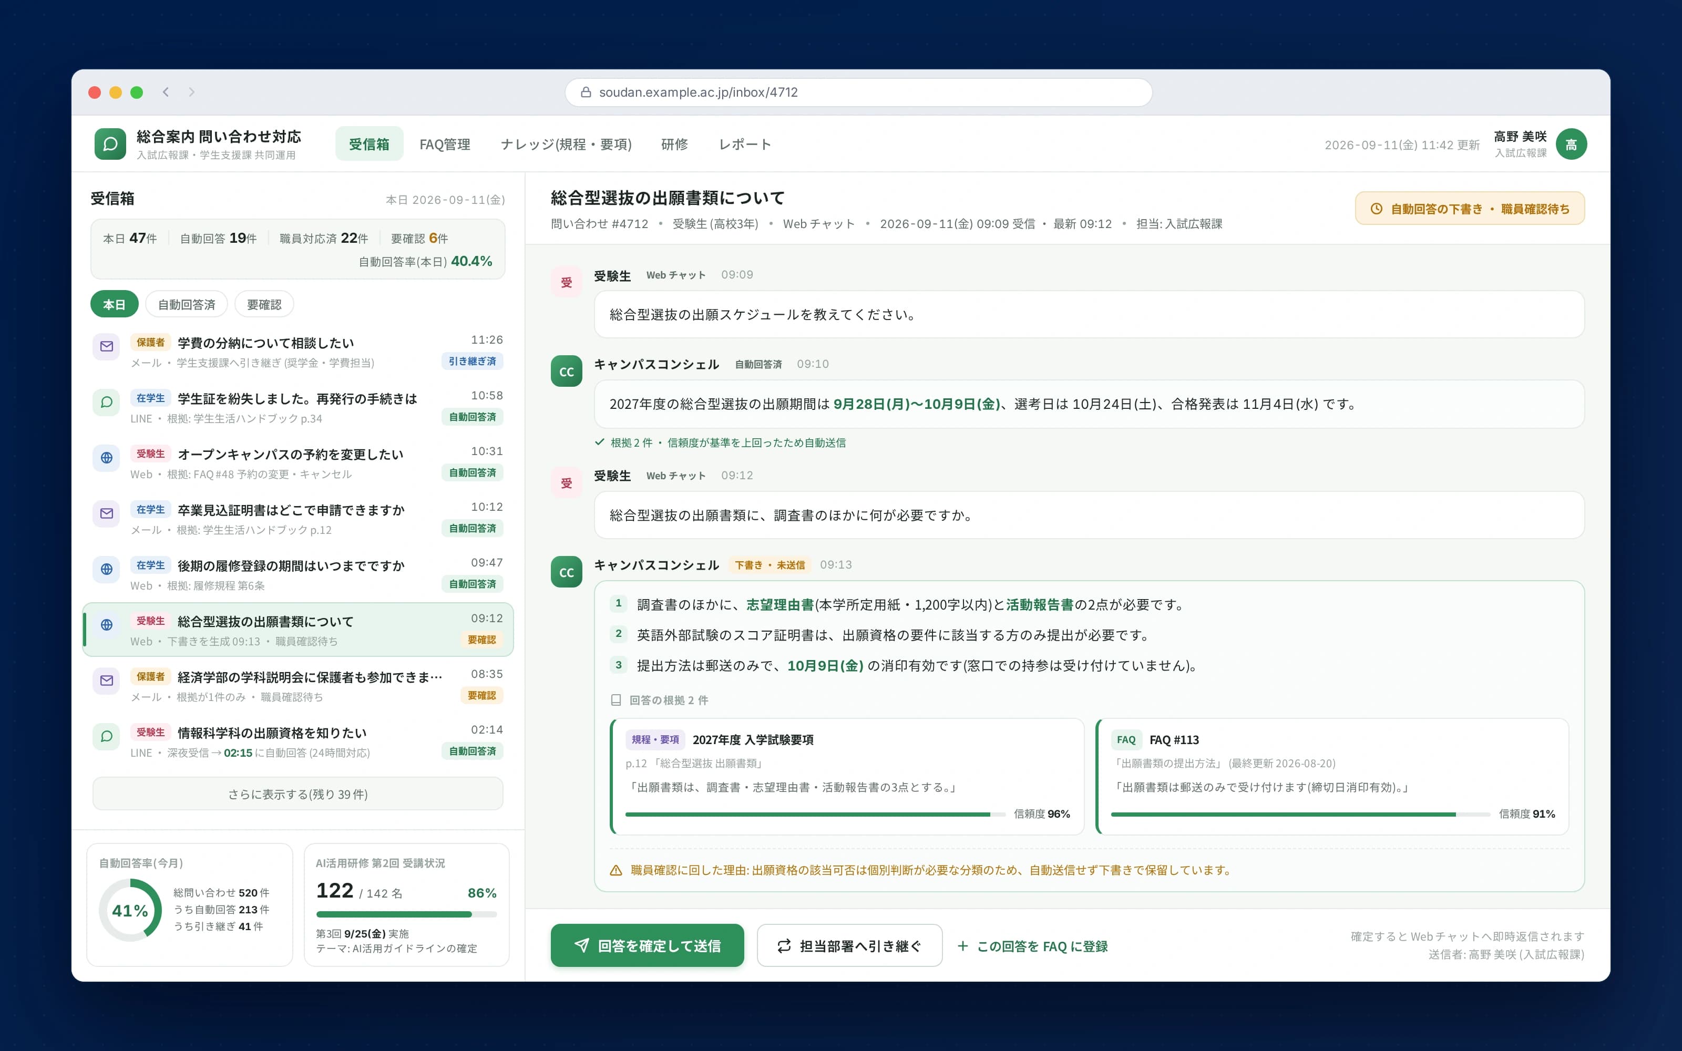Expand list with さらに表示する(残り 39 件)

(x=298, y=794)
